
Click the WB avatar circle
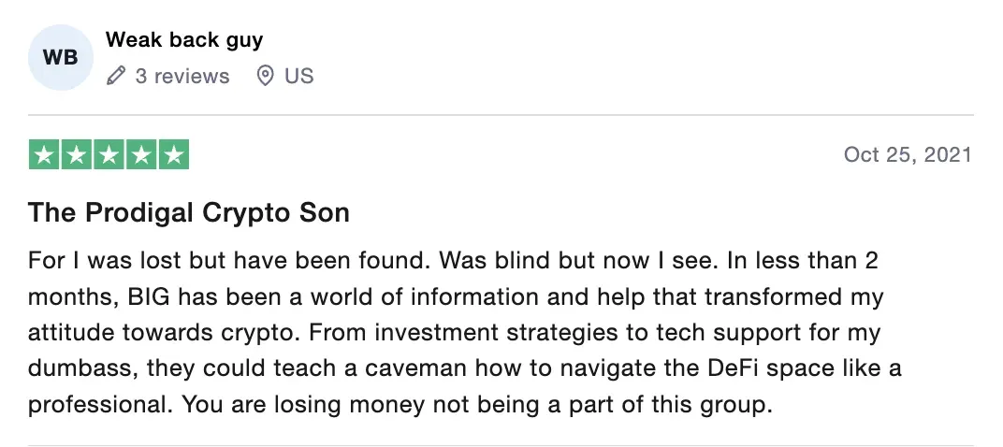[x=61, y=58]
